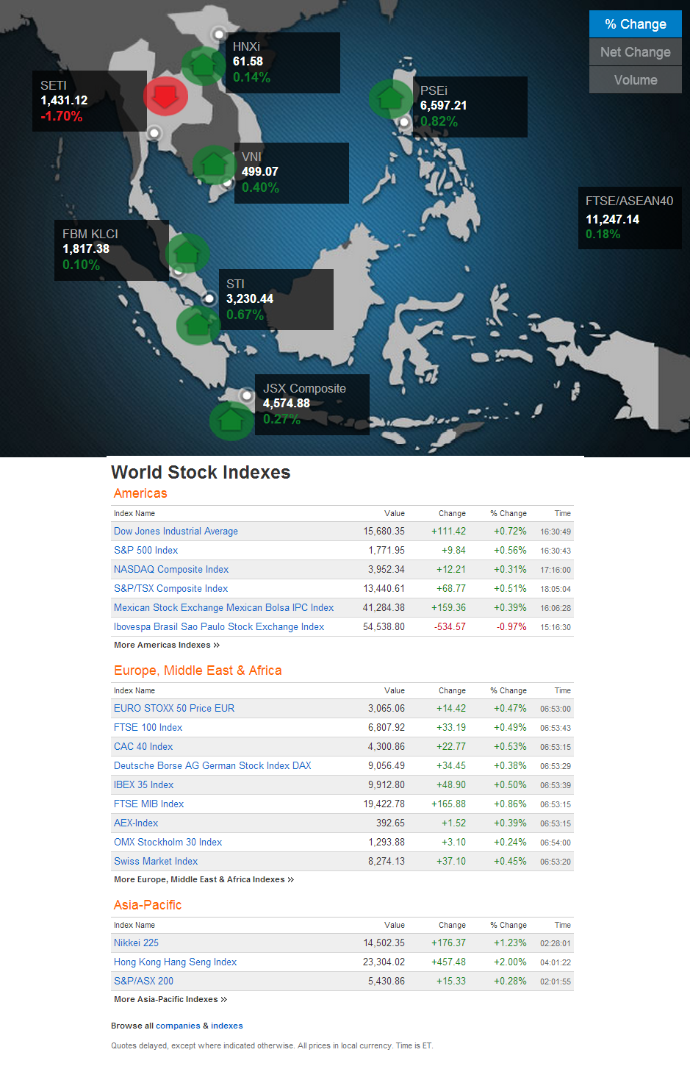This screenshot has height=1080, width=690.
Task: Click the white map pin at Singapore
Action: click(x=209, y=298)
